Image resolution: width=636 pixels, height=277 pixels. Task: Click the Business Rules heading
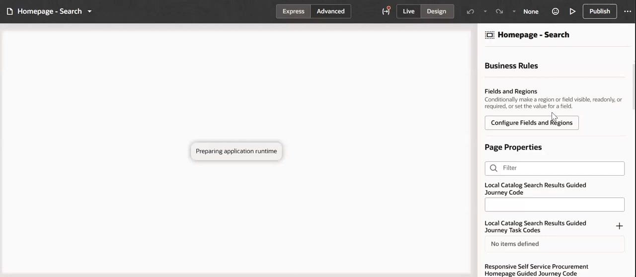pos(511,66)
